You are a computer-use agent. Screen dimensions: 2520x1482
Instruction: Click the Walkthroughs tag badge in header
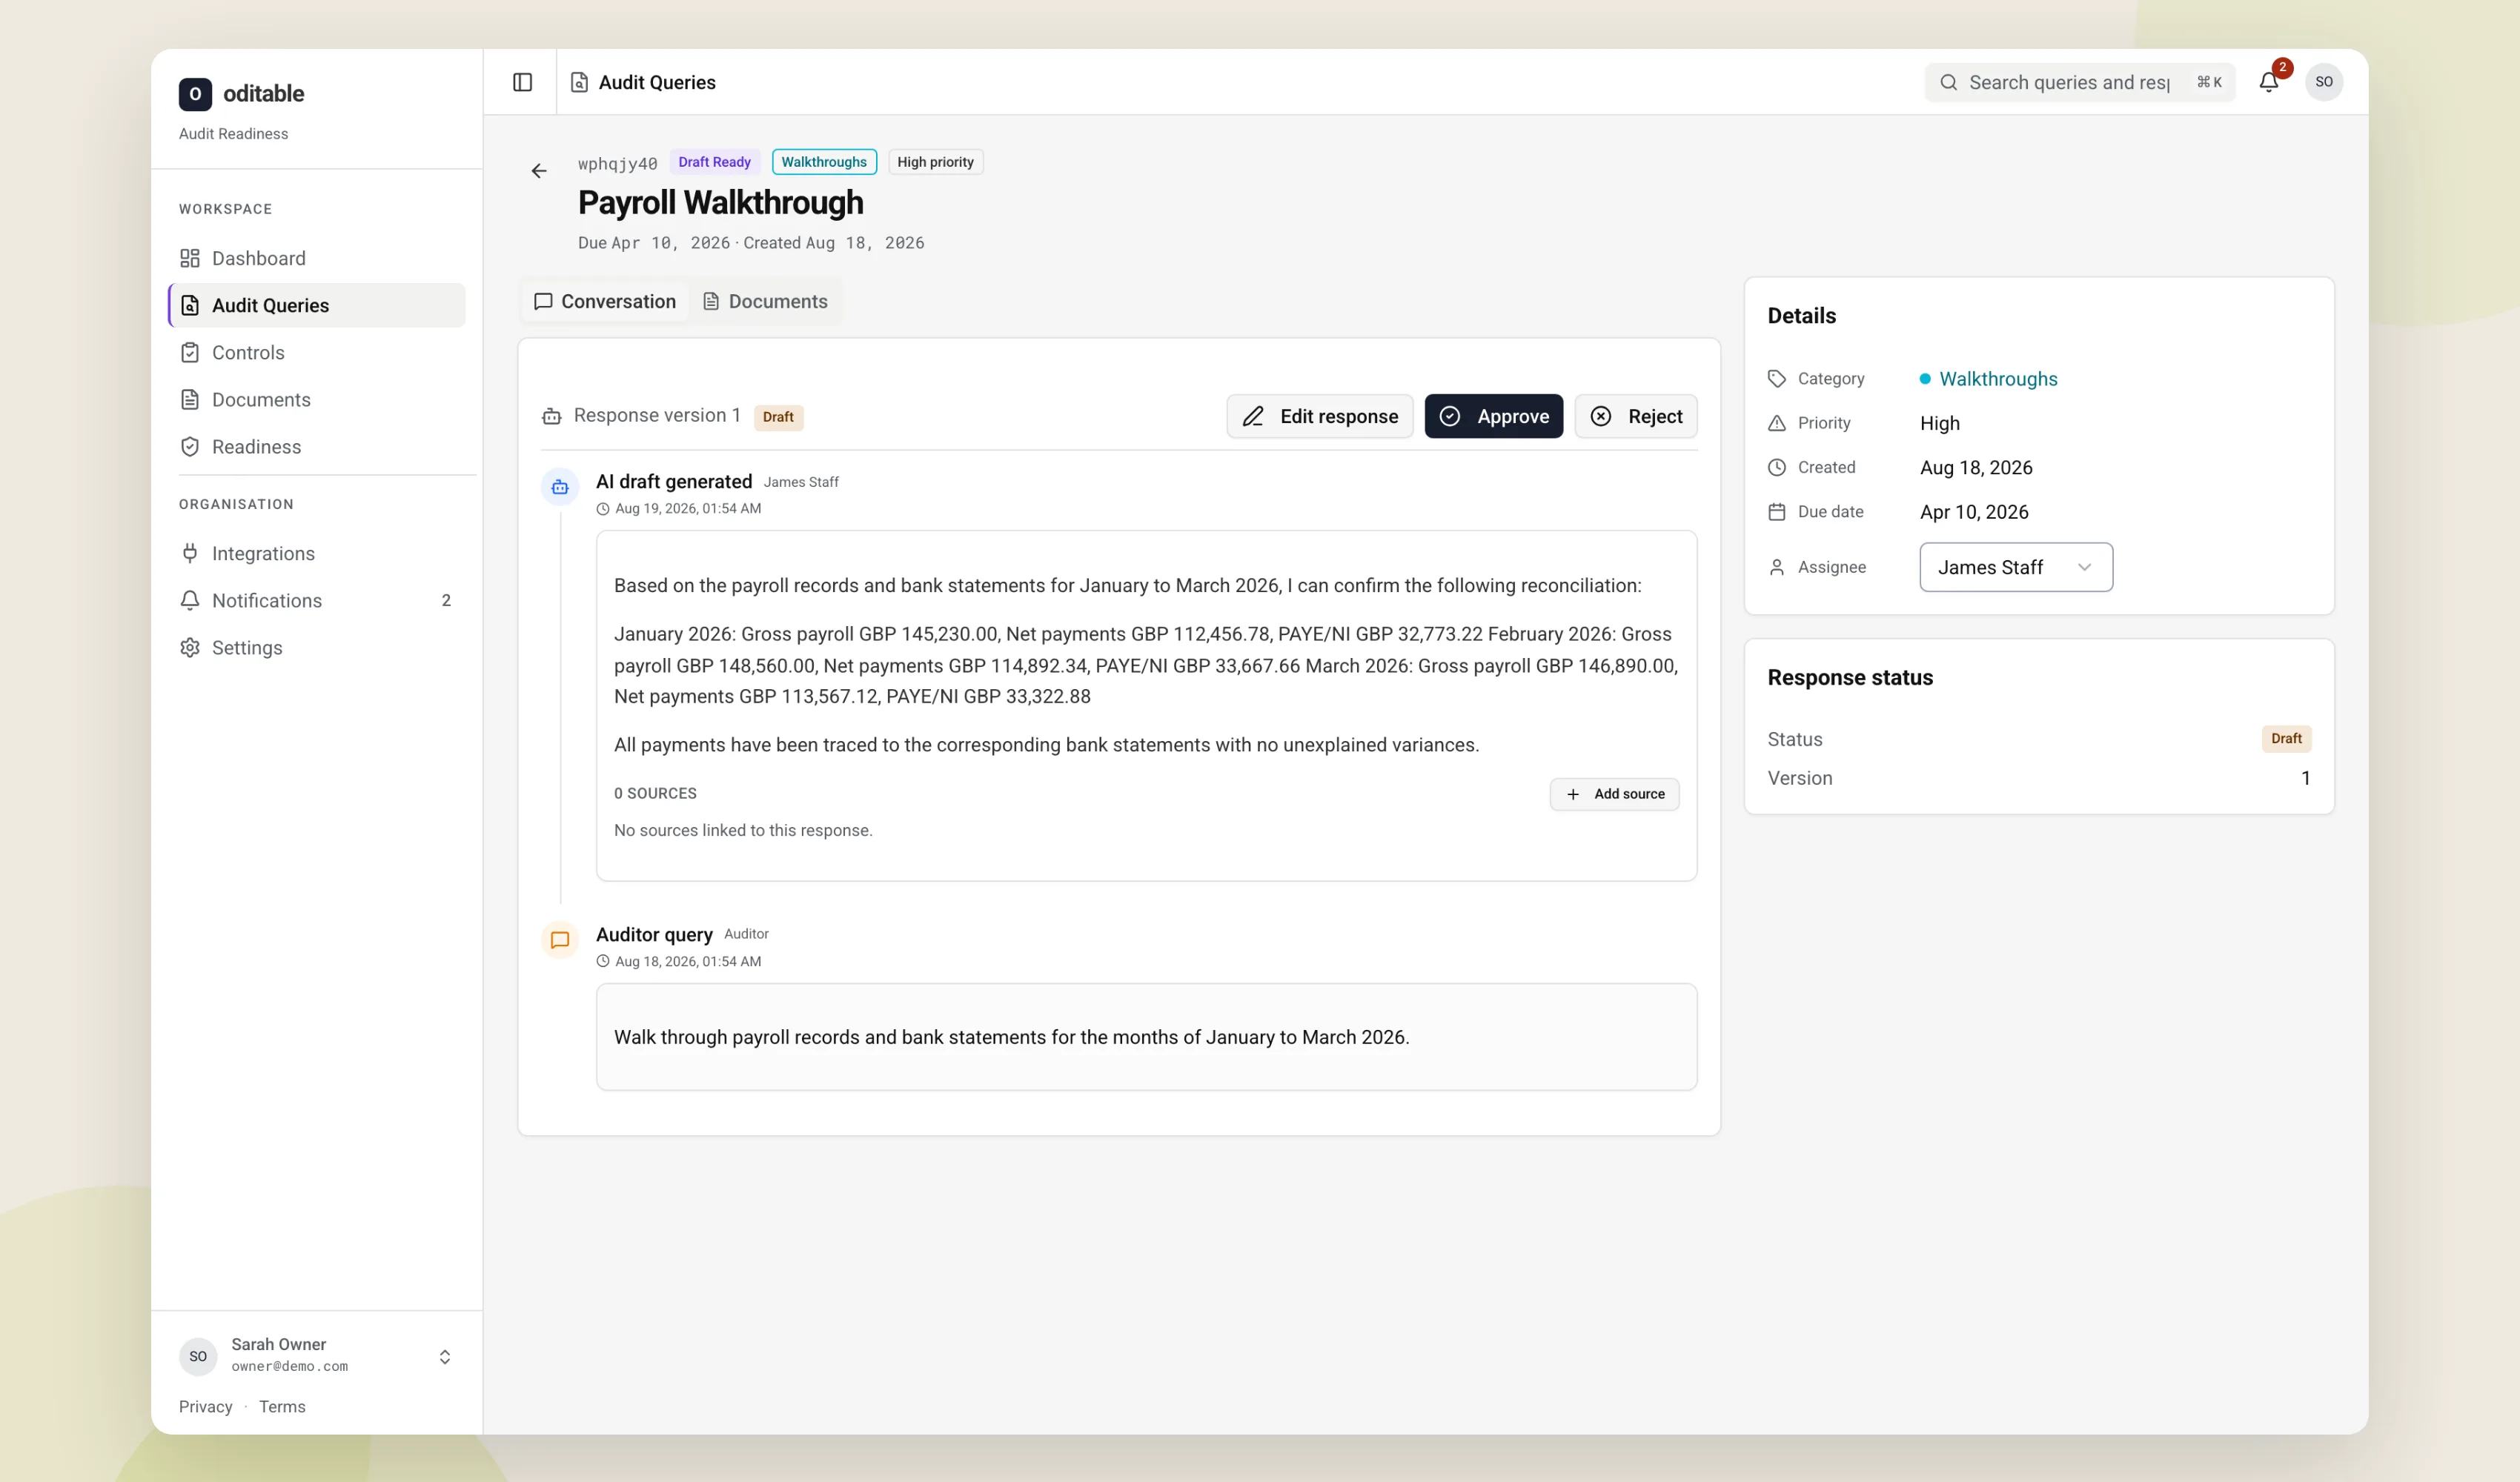(x=824, y=162)
